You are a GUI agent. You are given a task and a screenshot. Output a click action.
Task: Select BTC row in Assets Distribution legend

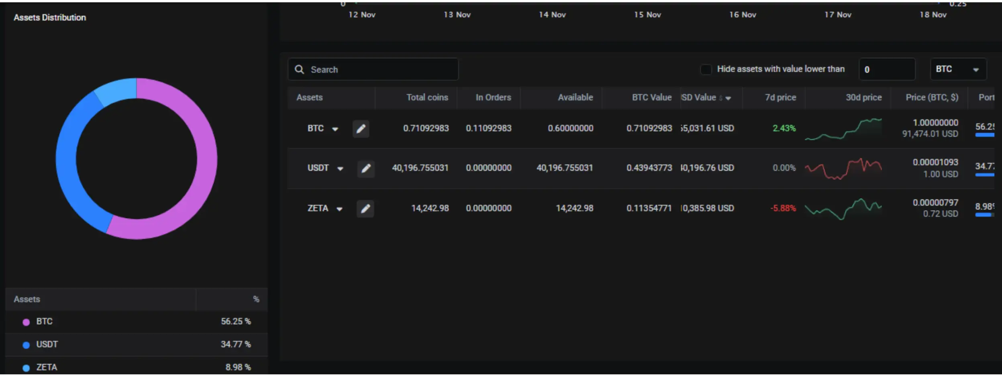click(136, 321)
